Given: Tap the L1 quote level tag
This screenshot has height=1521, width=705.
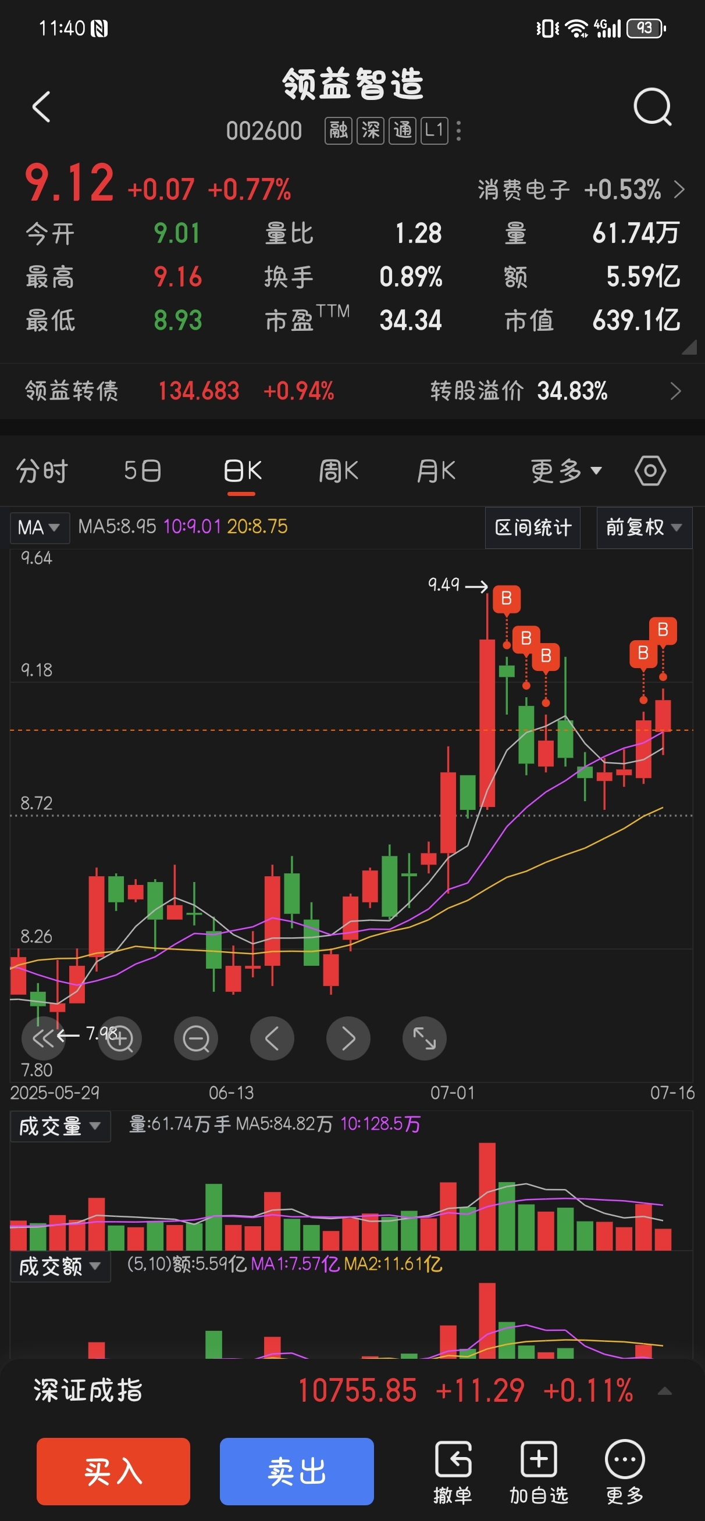Looking at the screenshot, I should pyautogui.click(x=435, y=130).
